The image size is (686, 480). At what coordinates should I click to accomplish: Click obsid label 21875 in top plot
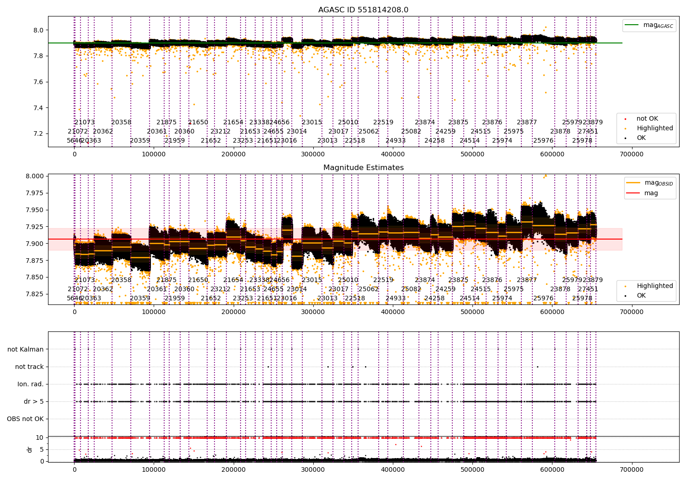click(166, 123)
